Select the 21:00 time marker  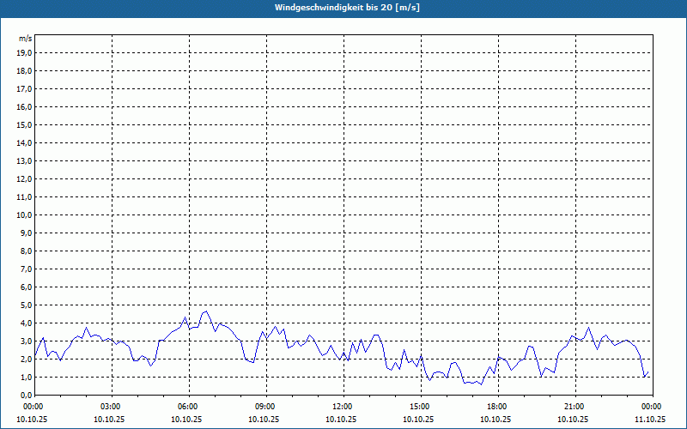pyautogui.click(x=574, y=407)
